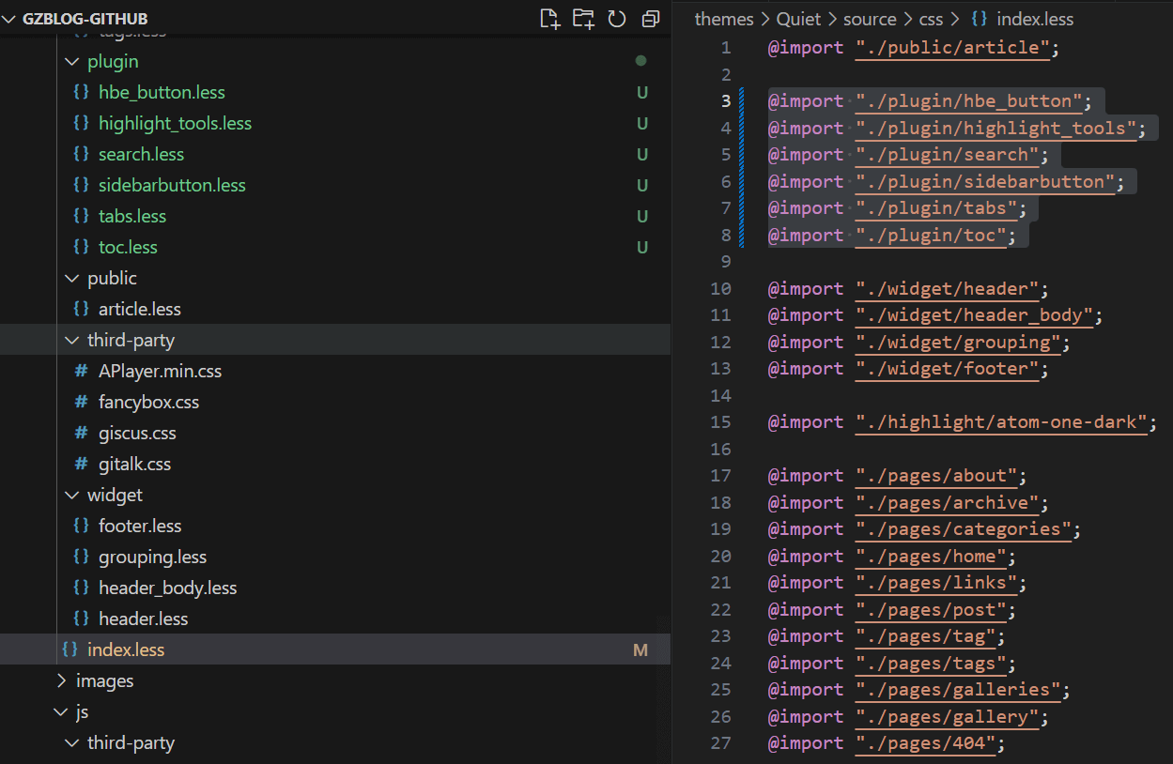1173x764 pixels.
Task: Click the file icon beside sidebarbutton.less
Action: pyautogui.click(x=82, y=185)
